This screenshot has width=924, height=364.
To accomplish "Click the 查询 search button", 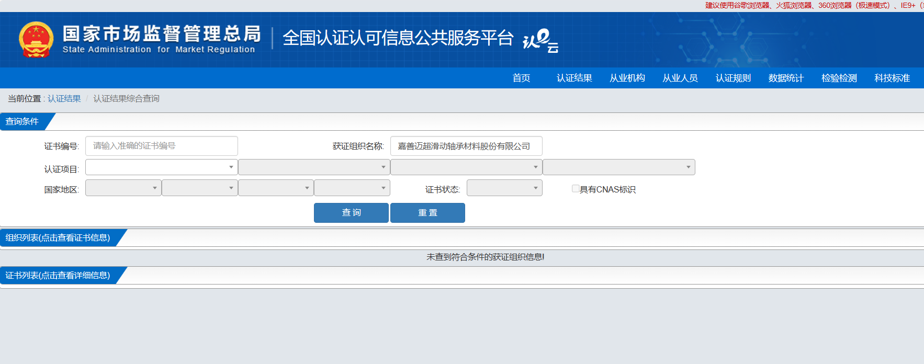I will click(351, 213).
